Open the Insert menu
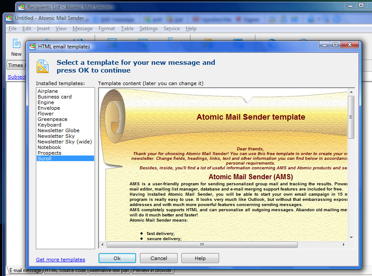This screenshot has width=372, height=276. [43, 29]
